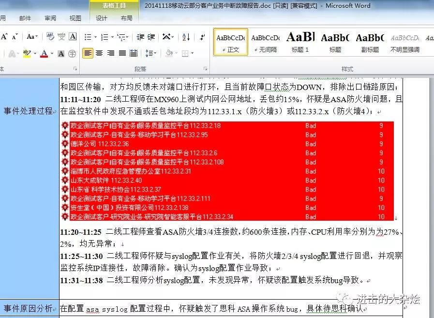Open the Multilevel List menu

122,37
